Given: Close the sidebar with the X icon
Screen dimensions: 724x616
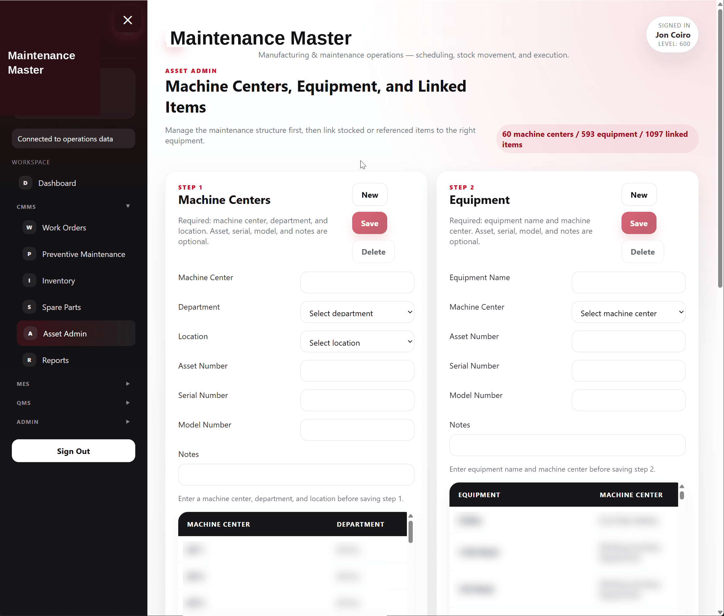Looking at the screenshot, I should pos(127,20).
